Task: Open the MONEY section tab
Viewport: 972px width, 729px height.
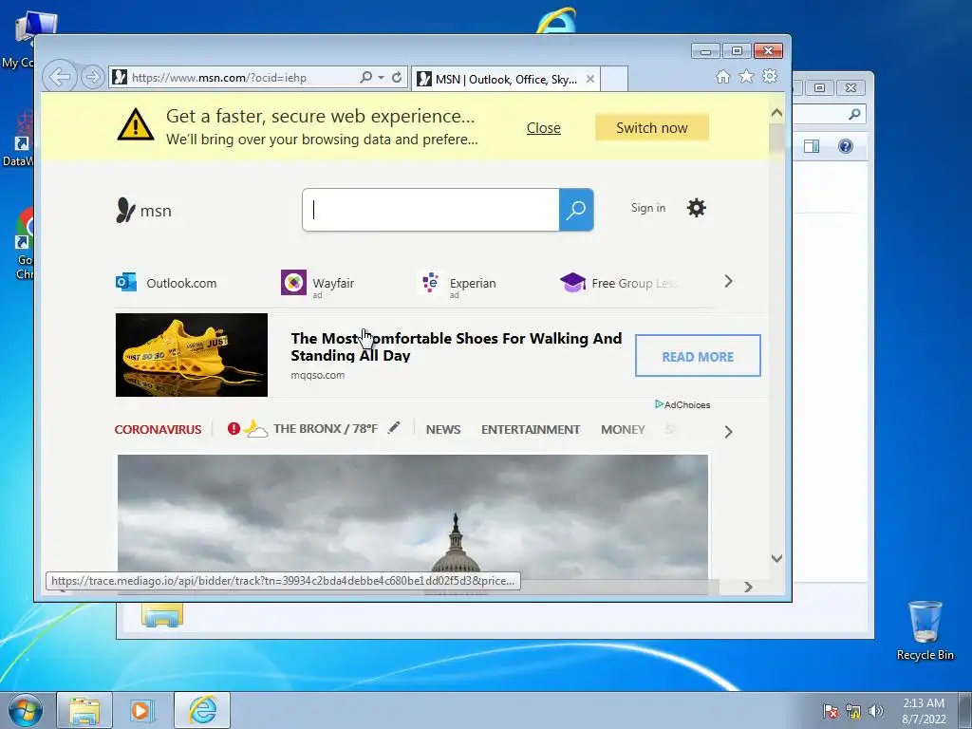Action: [x=623, y=429]
